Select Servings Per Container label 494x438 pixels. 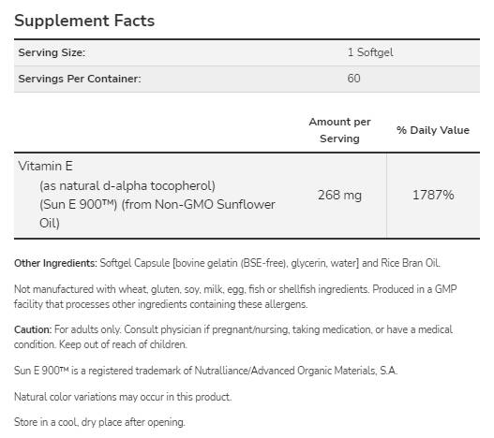tap(80, 79)
